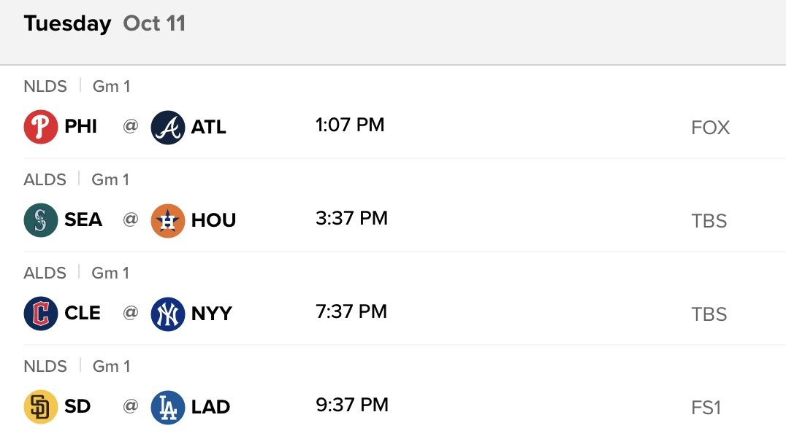Viewport: 786px width, 439px height.
Task: Click the Los Angeles Dodgers logo
Action: (x=168, y=407)
